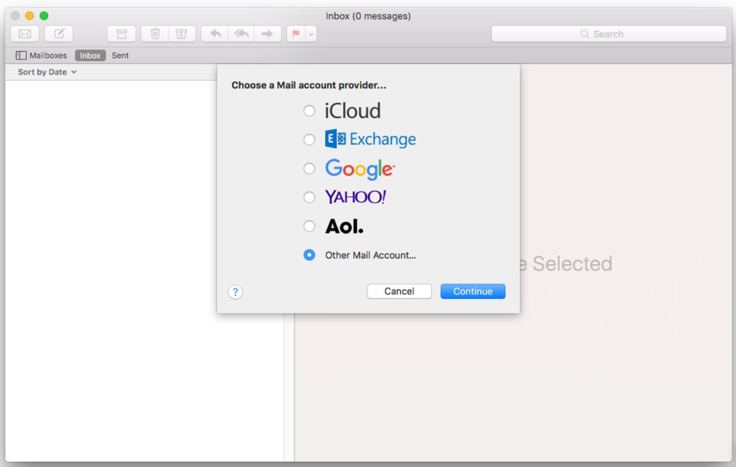Forward message with right arrow icon
The image size is (736, 467).
pyautogui.click(x=267, y=33)
